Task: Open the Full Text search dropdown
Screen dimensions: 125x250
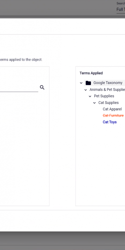Action: pyautogui.click(x=121, y=9)
